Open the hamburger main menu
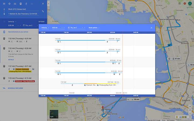Screen dimensions: 194x121 4,4
